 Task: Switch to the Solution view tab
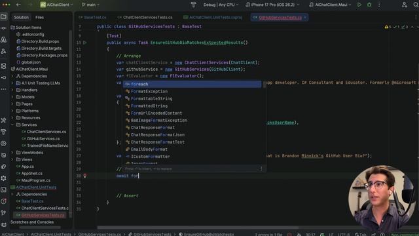click(22, 18)
